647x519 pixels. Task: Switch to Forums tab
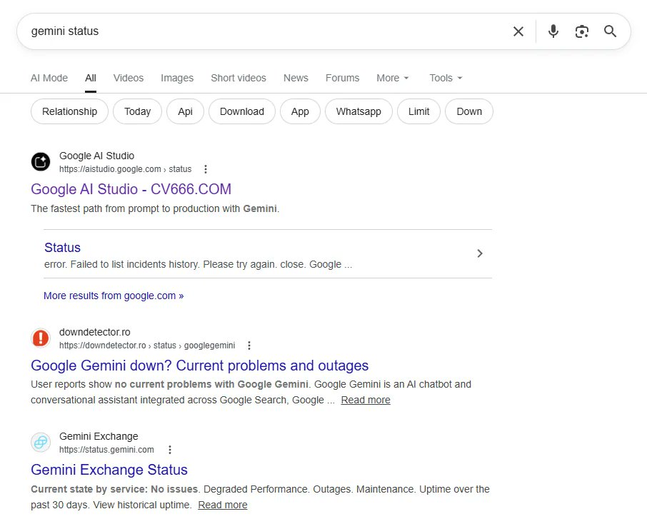tap(343, 78)
